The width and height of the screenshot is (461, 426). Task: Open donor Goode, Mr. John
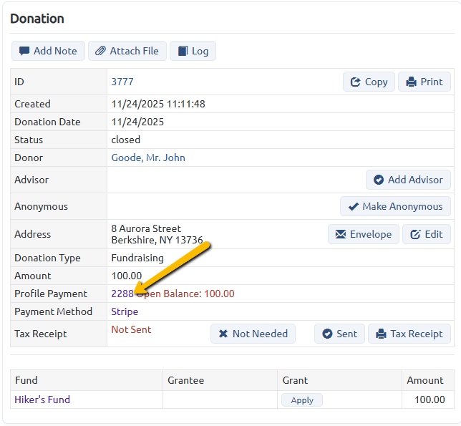pyautogui.click(x=148, y=158)
